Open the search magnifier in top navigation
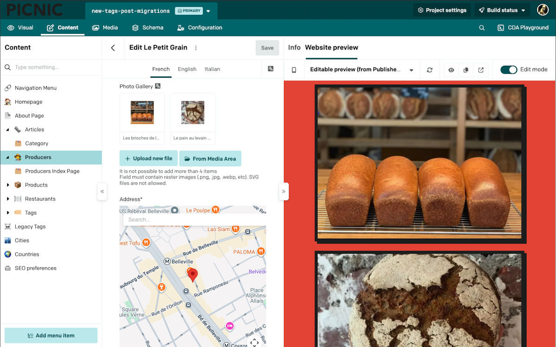 [482, 28]
